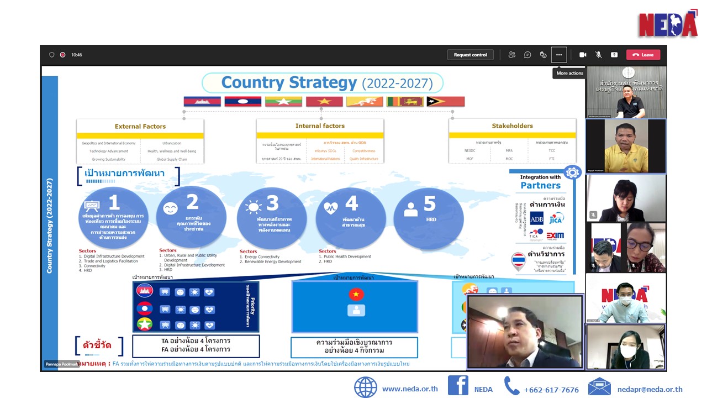Open the share content tray
Viewport: 707px width, 398px height.
click(x=614, y=55)
